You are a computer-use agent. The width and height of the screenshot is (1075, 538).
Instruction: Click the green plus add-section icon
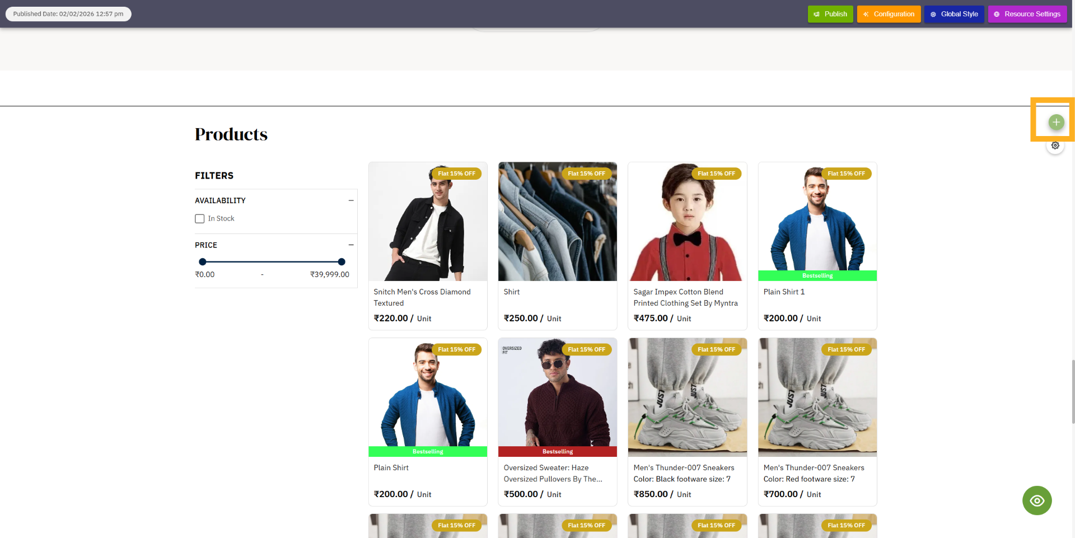[1055, 122]
